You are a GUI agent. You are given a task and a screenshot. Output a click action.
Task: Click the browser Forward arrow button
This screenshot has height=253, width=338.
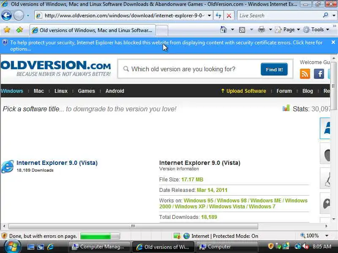point(19,16)
